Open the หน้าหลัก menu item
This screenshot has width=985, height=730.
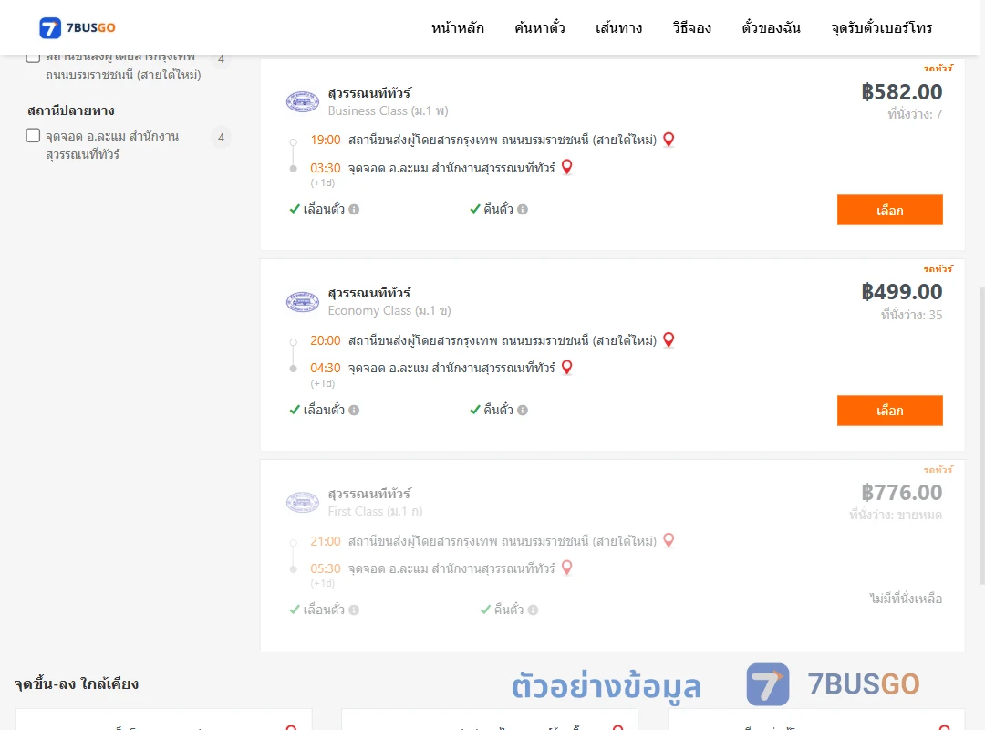click(457, 27)
